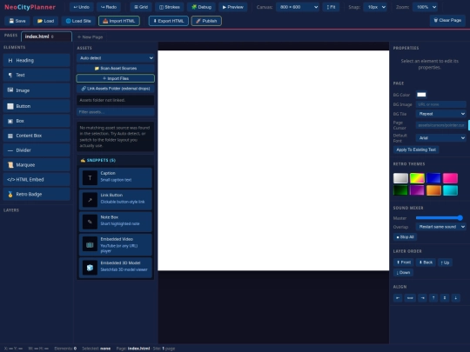
Task: Align selection to the left
Action: click(x=398, y=298)
